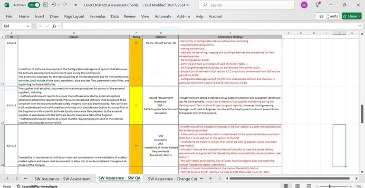Expand the Name Box dropdown arrow
The image size is (365, 188).
tap(28, 26)
